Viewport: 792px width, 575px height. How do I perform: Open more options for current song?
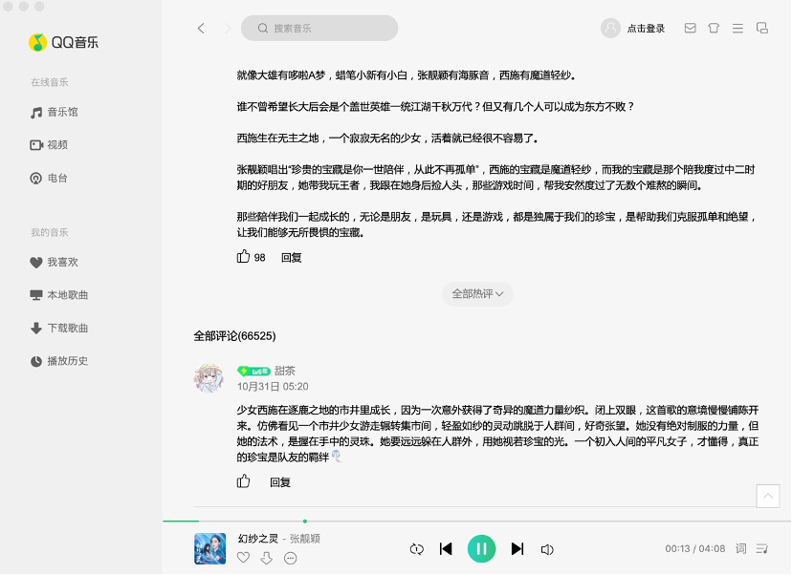point(291,559)
